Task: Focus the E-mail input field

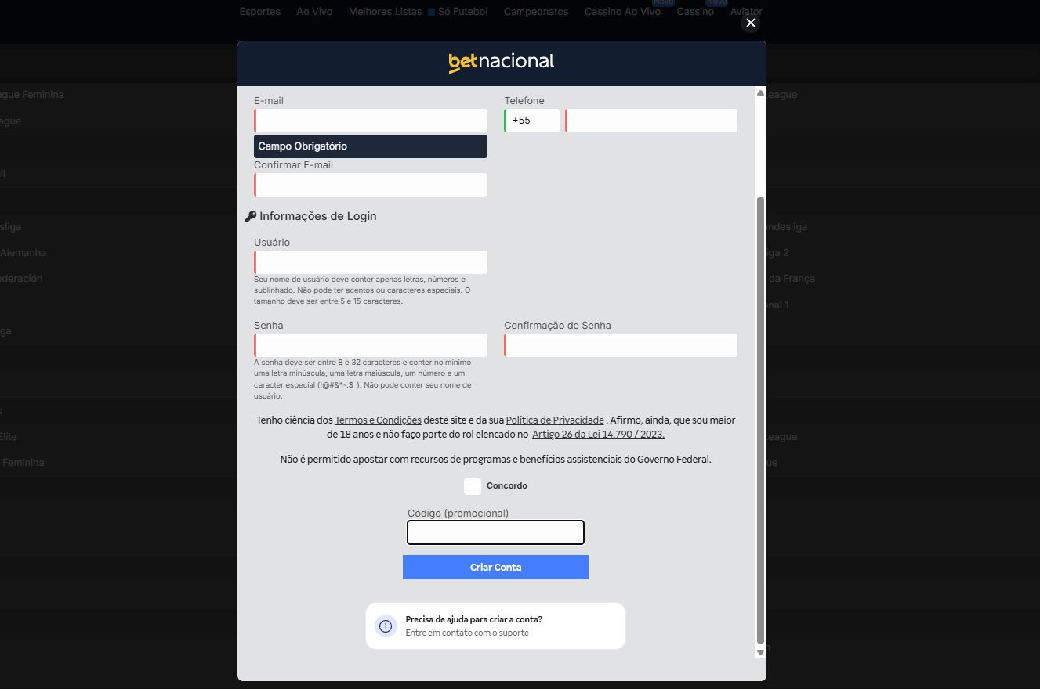Action: [371, 121]
